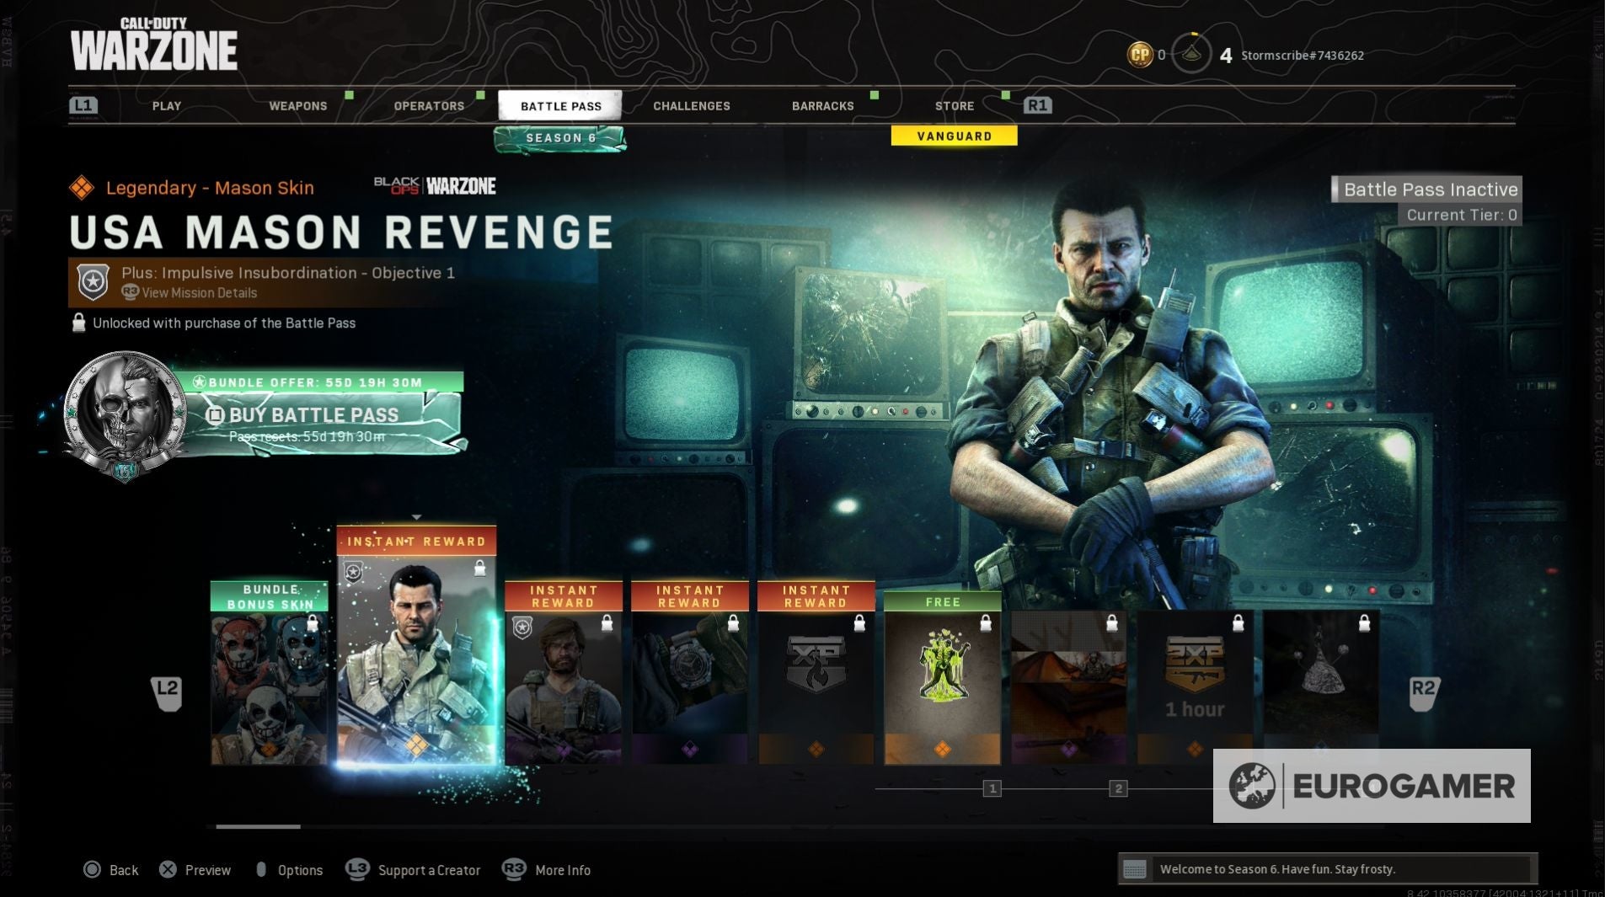Select the Mason Instant Reward card
Viewport: 1605px width, 897px height.
pos(416,647)
